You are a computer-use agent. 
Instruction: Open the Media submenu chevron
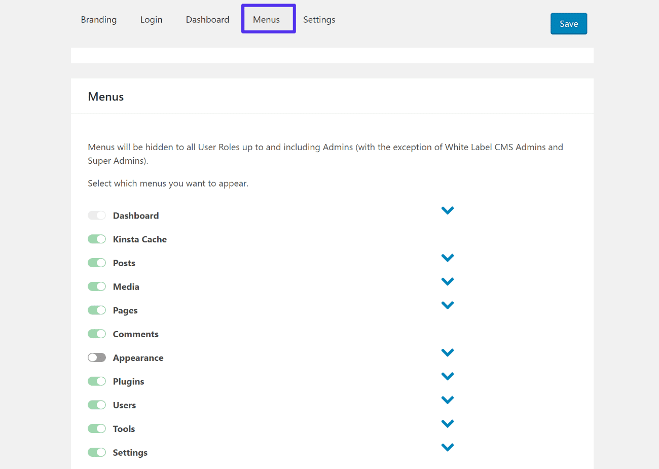448,281
